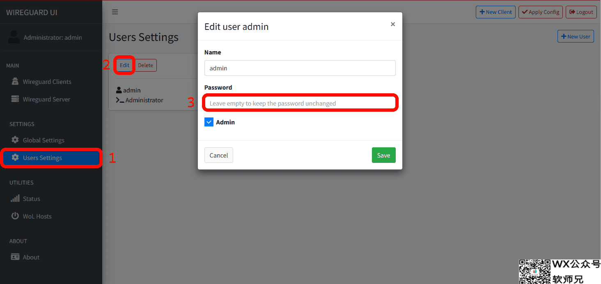This screenshot has width=601, height=284.
Task: Click the admin username text in card
Action: 132,90
